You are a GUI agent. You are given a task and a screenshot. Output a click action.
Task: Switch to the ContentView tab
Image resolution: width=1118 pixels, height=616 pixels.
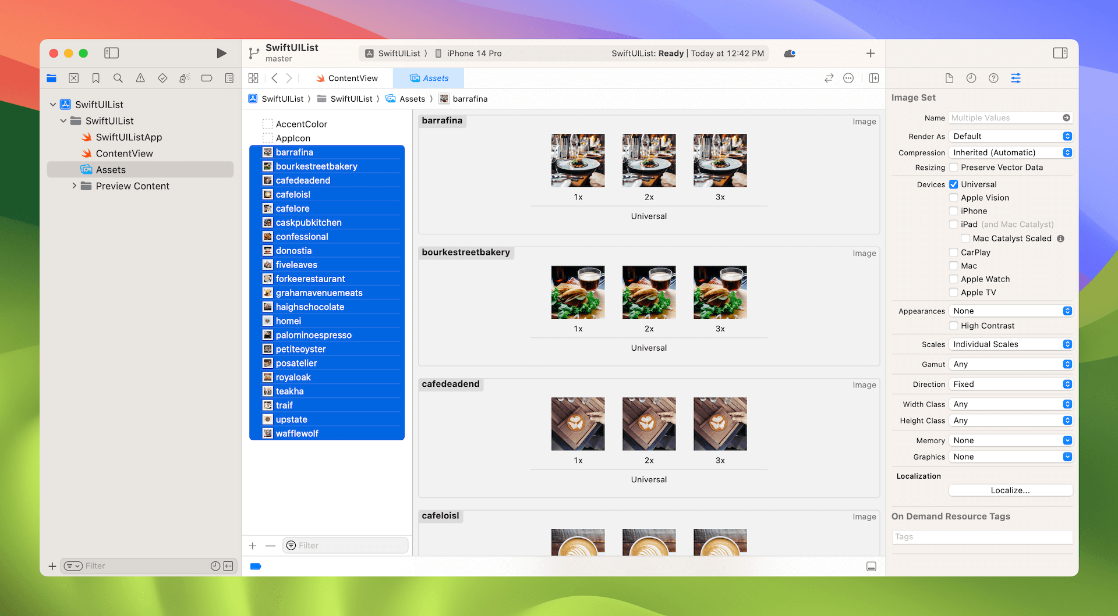347,78
